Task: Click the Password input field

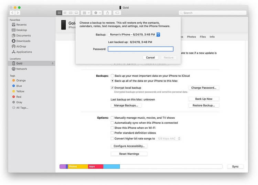Action: [140, 49]
